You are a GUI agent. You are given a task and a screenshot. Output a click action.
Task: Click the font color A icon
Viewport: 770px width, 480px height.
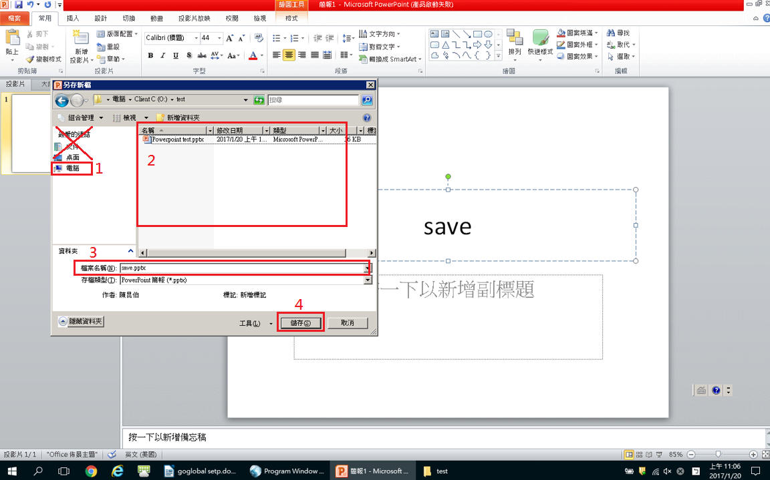[253, 55]
